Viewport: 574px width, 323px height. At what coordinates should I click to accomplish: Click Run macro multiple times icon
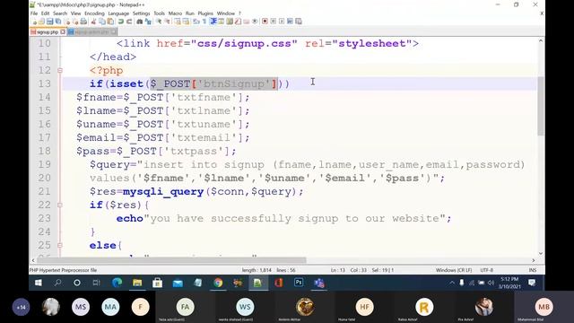coord(290,22)
